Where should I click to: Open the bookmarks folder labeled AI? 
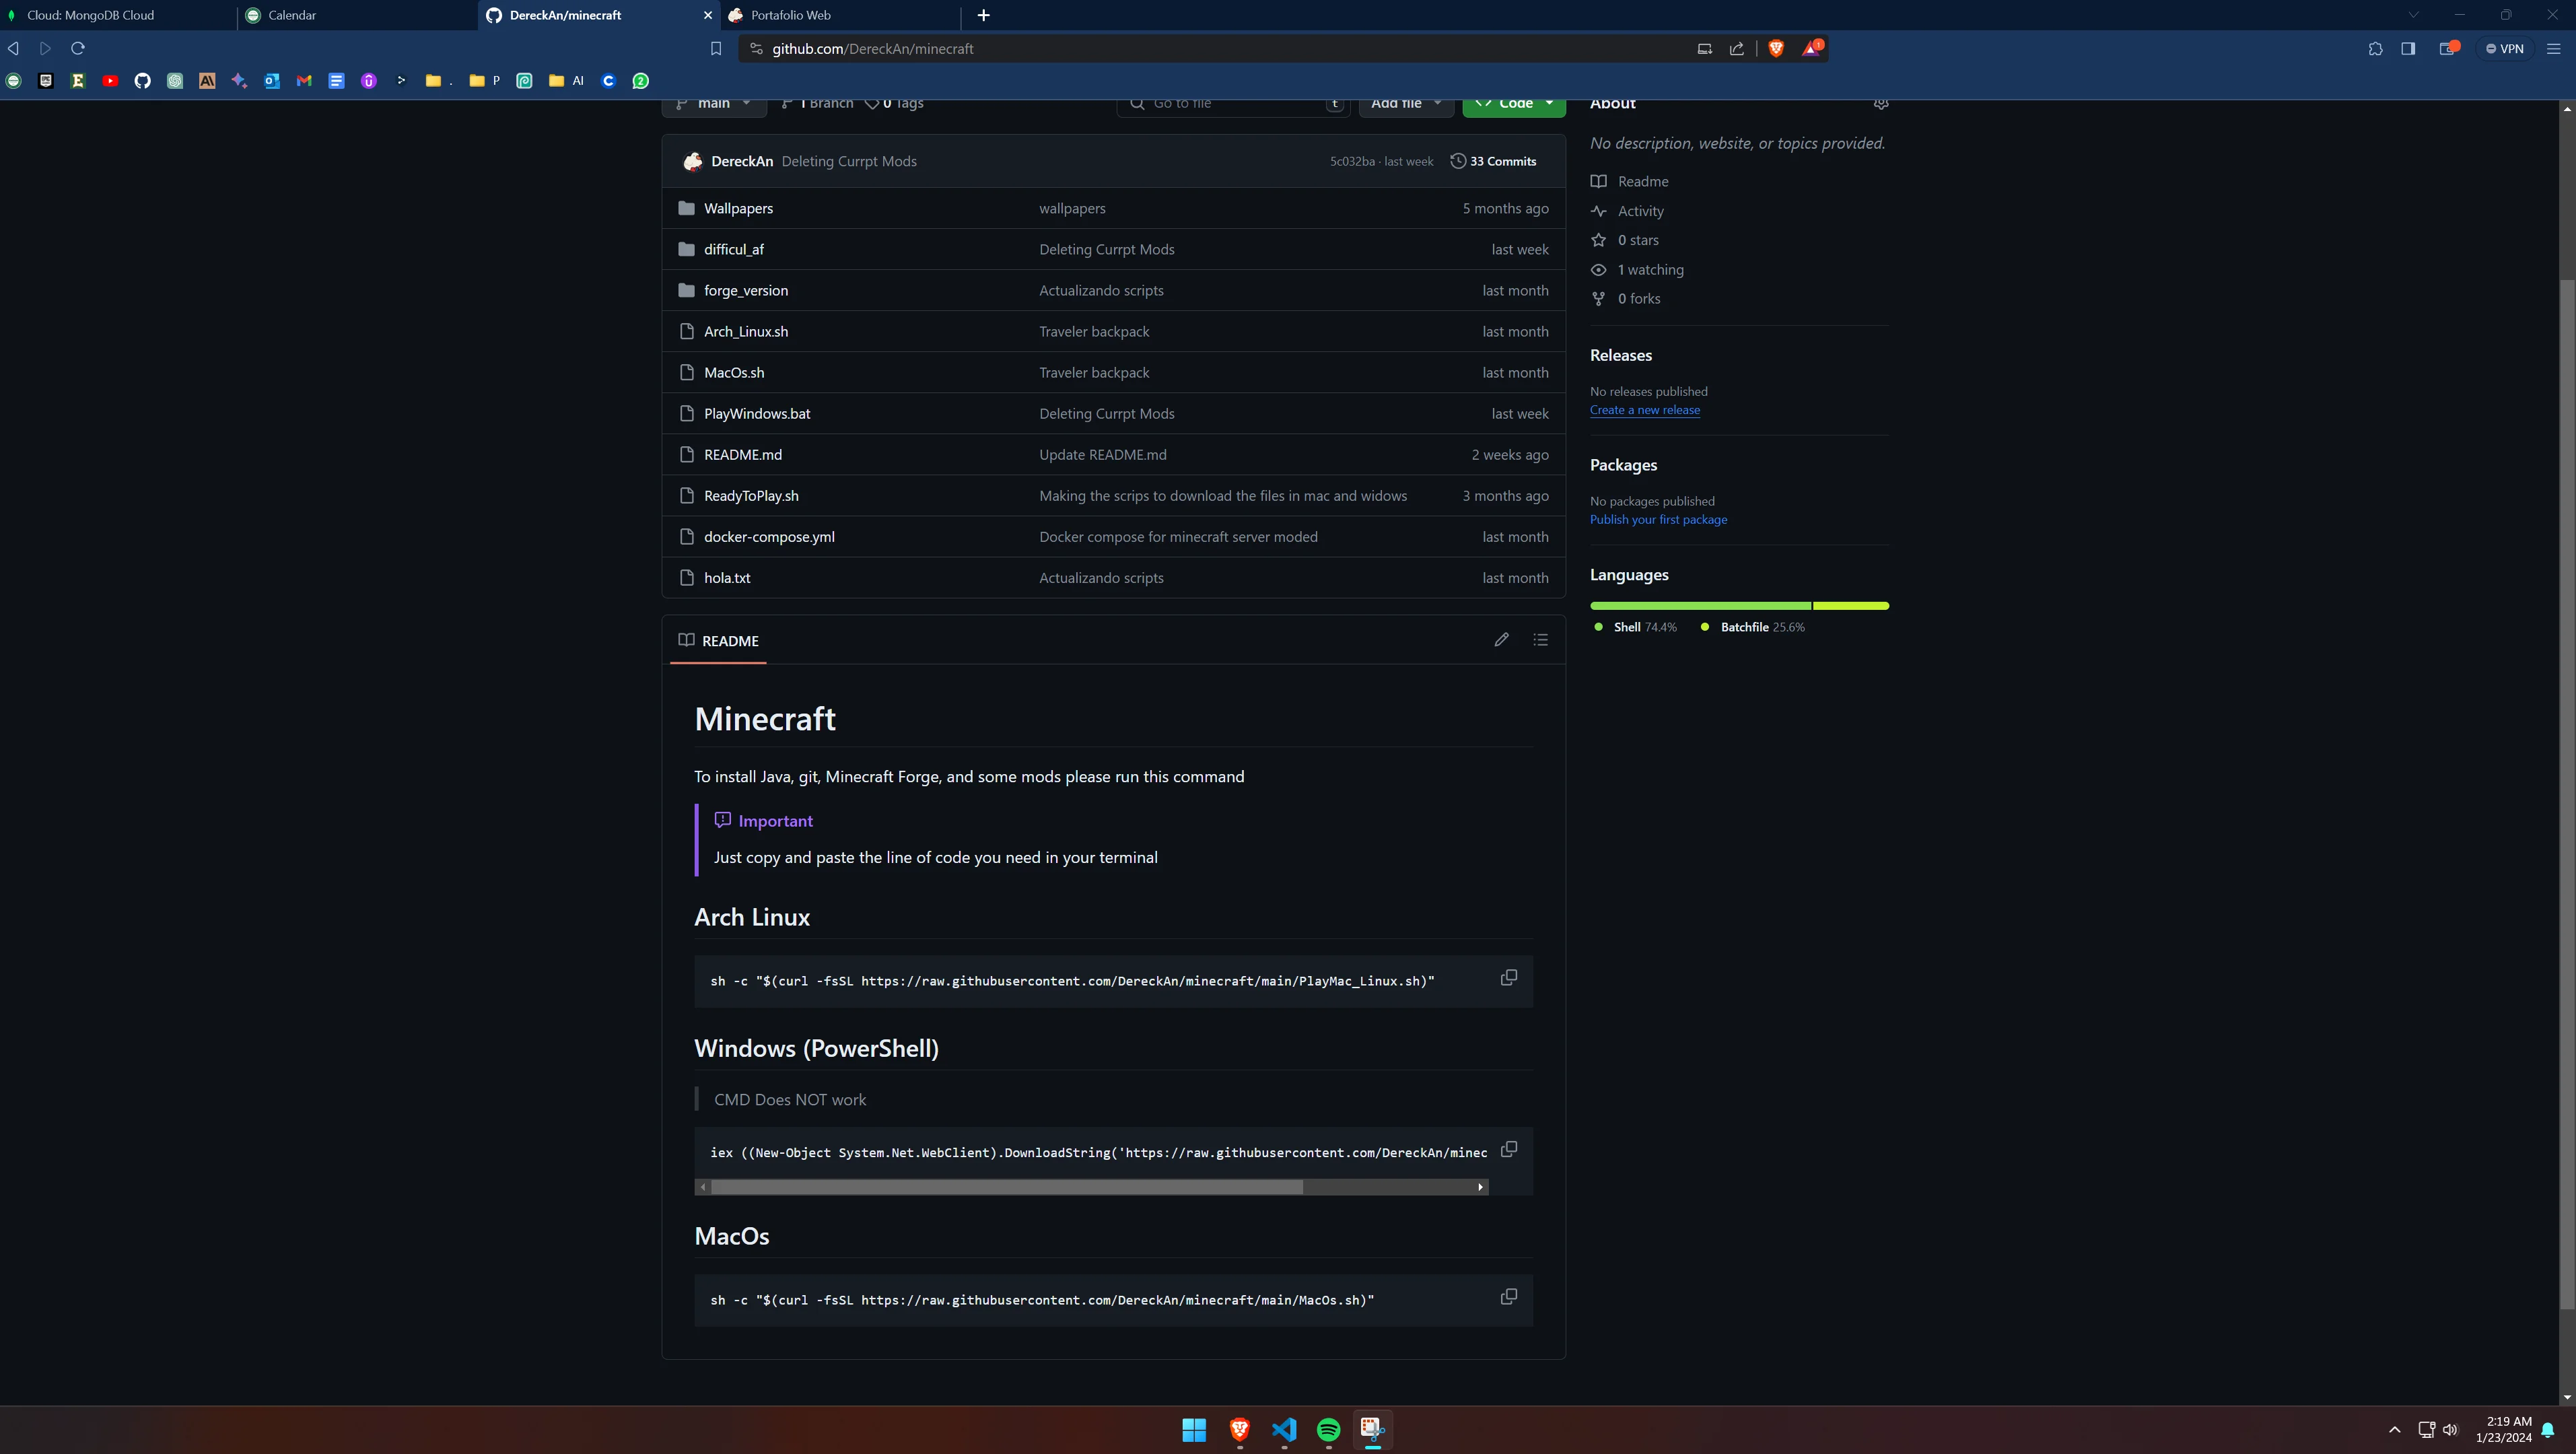click(x=566, y=81)
